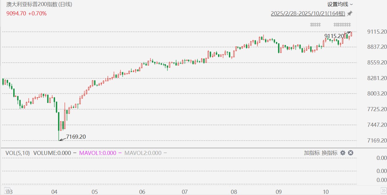
Task: Click 换指标 to switch the indicator
Action: [x=329, y=153]
